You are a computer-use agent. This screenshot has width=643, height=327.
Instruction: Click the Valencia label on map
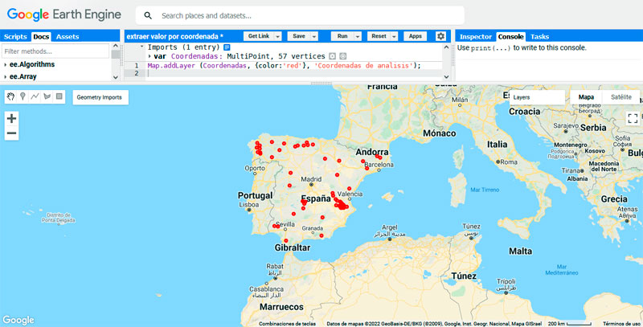pos(350,194)
